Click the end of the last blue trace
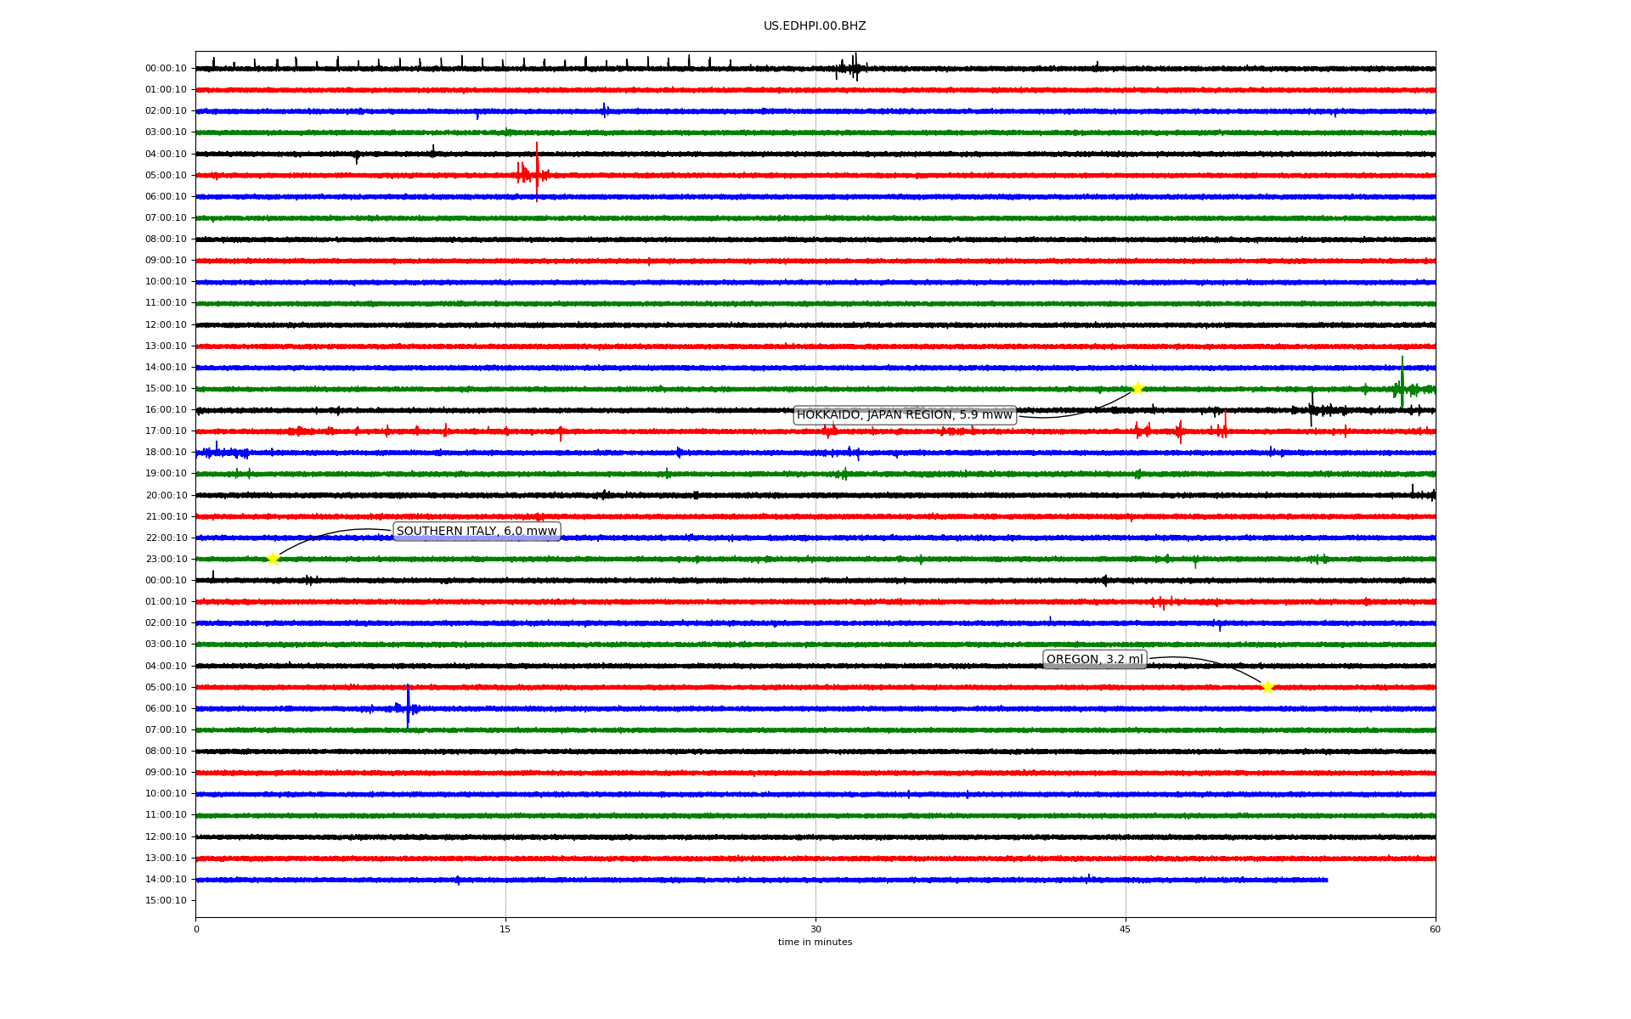Screen dimensions: 1631x1019 tap(1326, 880)
